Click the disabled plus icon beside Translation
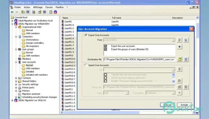209x119 pixels. click(x=179, y=93)
